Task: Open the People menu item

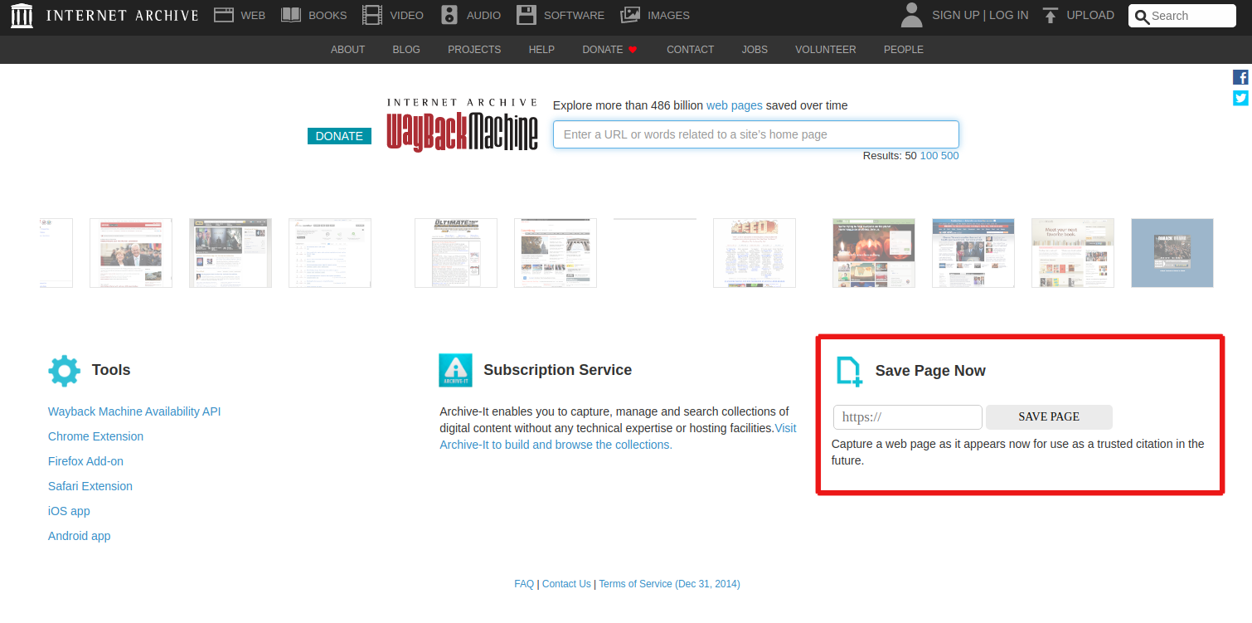Action: click(x=904, y=50)
